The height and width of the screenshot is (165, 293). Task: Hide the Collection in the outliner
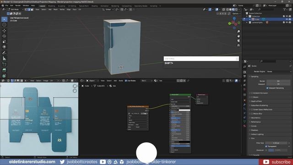pos(287,16)
